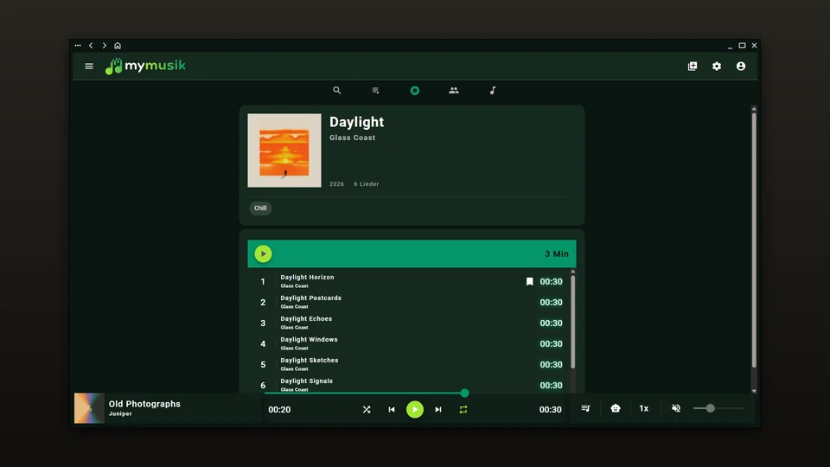
Task: Switch to the search tab
Action: tap(336, 91)
